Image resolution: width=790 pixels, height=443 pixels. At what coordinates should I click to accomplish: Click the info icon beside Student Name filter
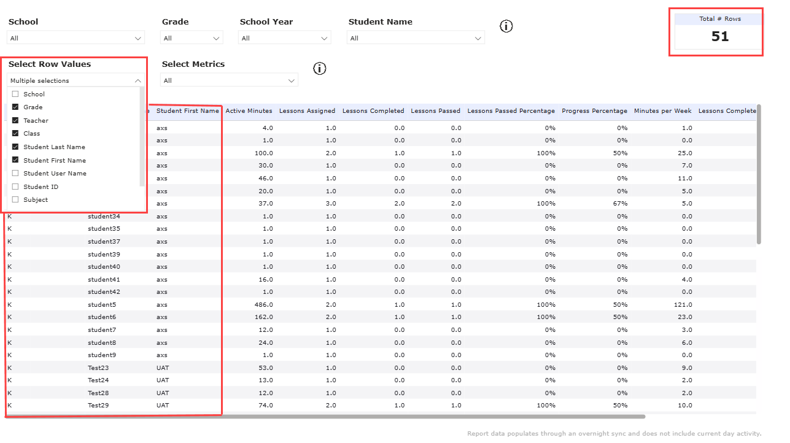click(506, 26)
